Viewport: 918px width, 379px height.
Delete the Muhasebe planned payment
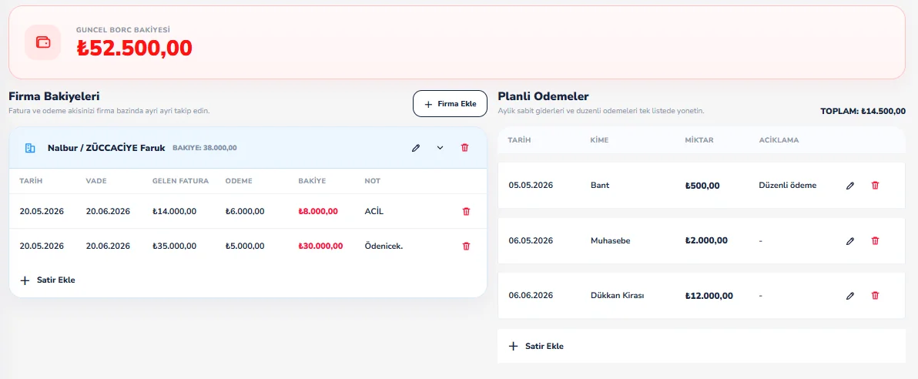876,241
